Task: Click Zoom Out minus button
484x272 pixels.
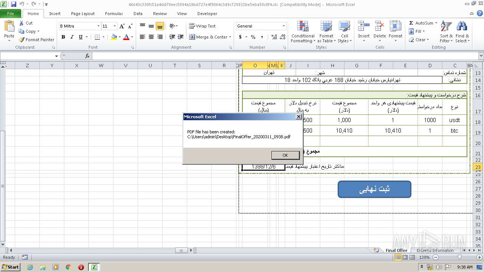Action: point(435,257)
